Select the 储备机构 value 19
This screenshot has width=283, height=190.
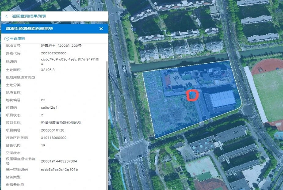[43, 145]
